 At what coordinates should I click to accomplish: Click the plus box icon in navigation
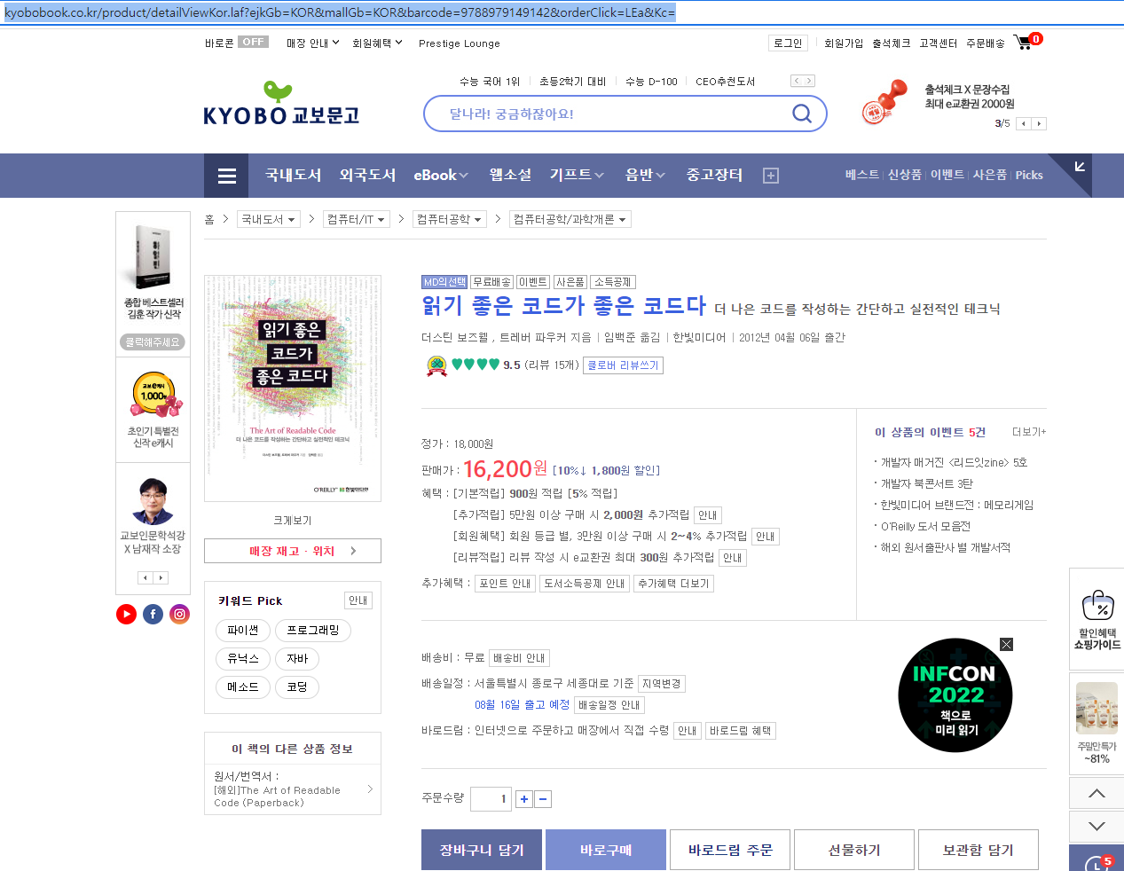pos(771,176)
